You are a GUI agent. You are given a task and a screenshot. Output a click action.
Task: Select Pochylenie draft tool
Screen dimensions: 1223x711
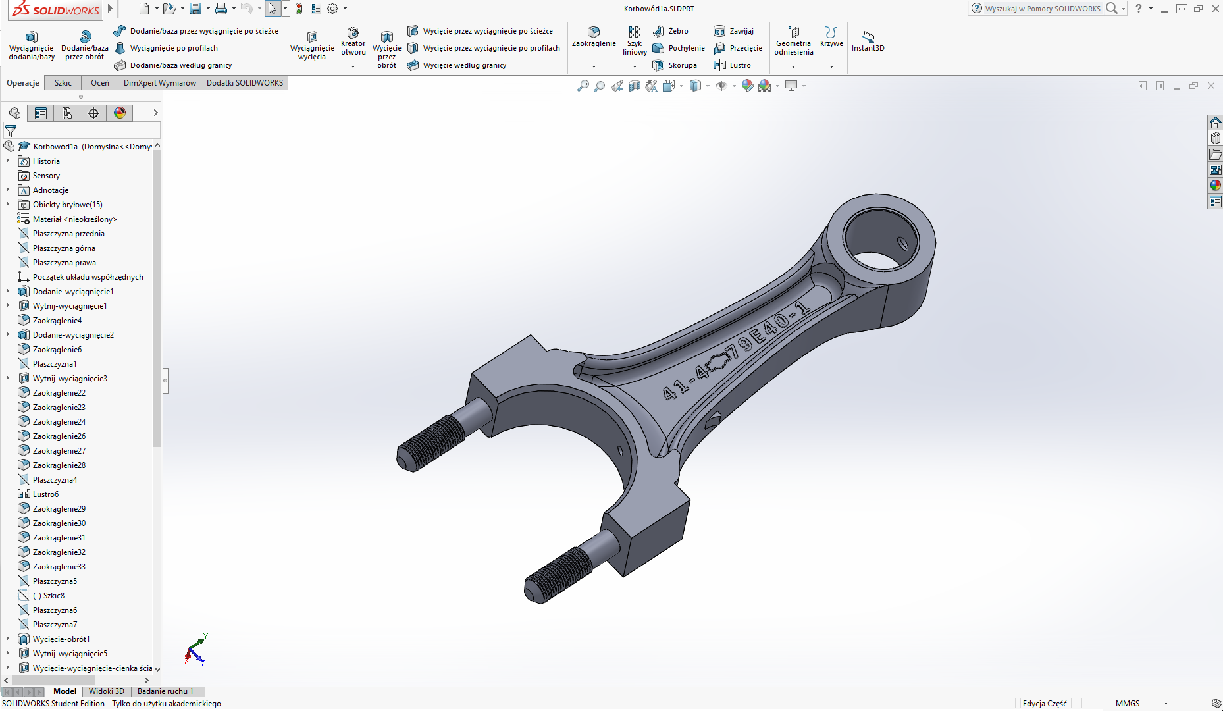(x=679, y=48)
